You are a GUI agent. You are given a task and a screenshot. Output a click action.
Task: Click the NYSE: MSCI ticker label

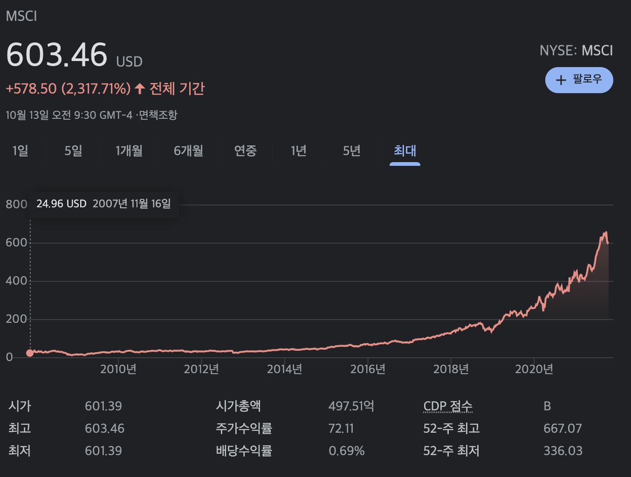[576, 50]
